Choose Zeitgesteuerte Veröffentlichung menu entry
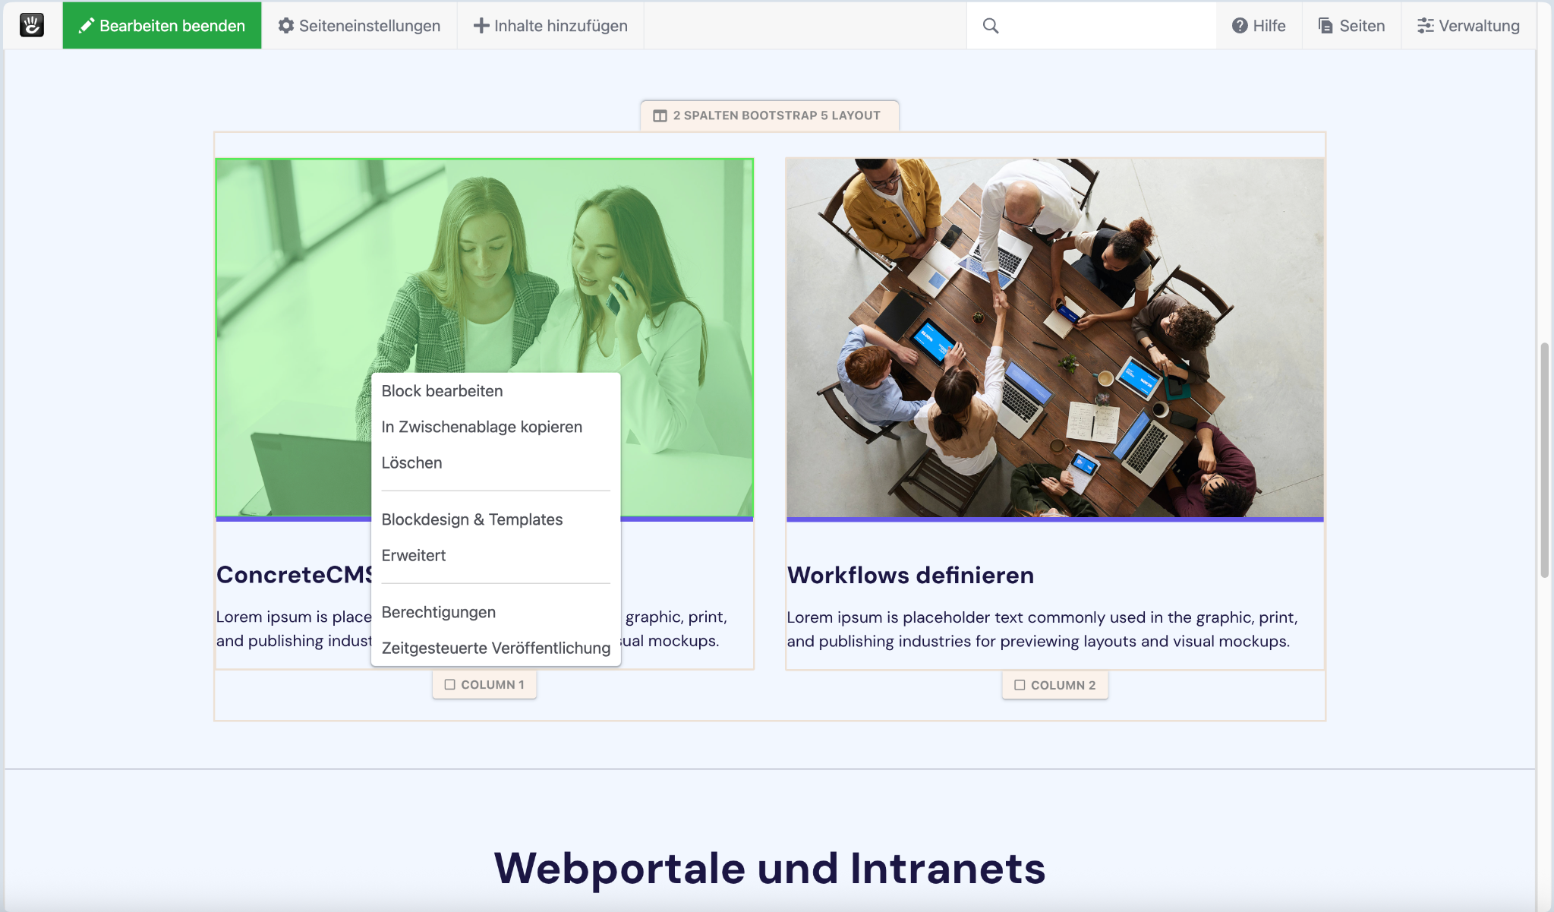The width and height of the screenshot is (1554, 912). 495,648
